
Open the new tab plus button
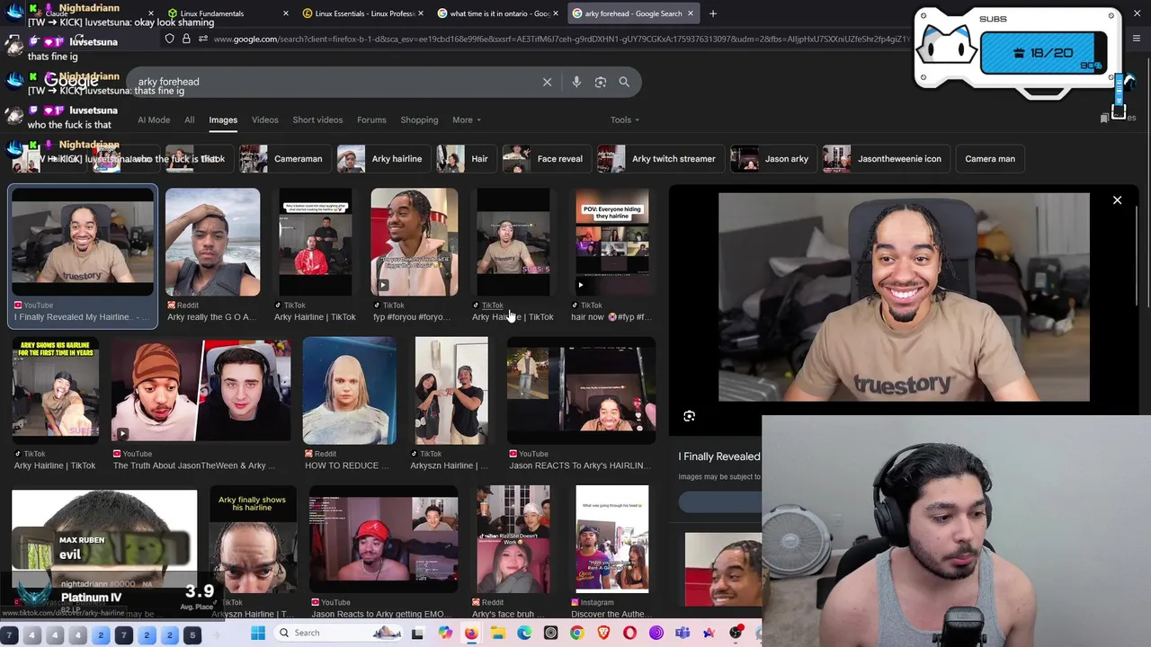pos(712,13)
